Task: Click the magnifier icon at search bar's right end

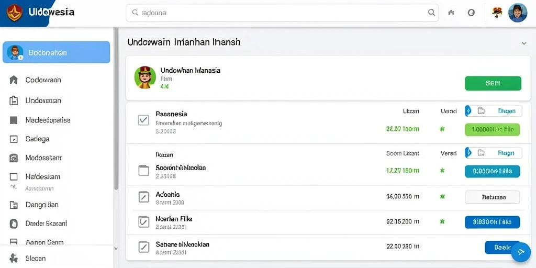Action: coord(431,13)
